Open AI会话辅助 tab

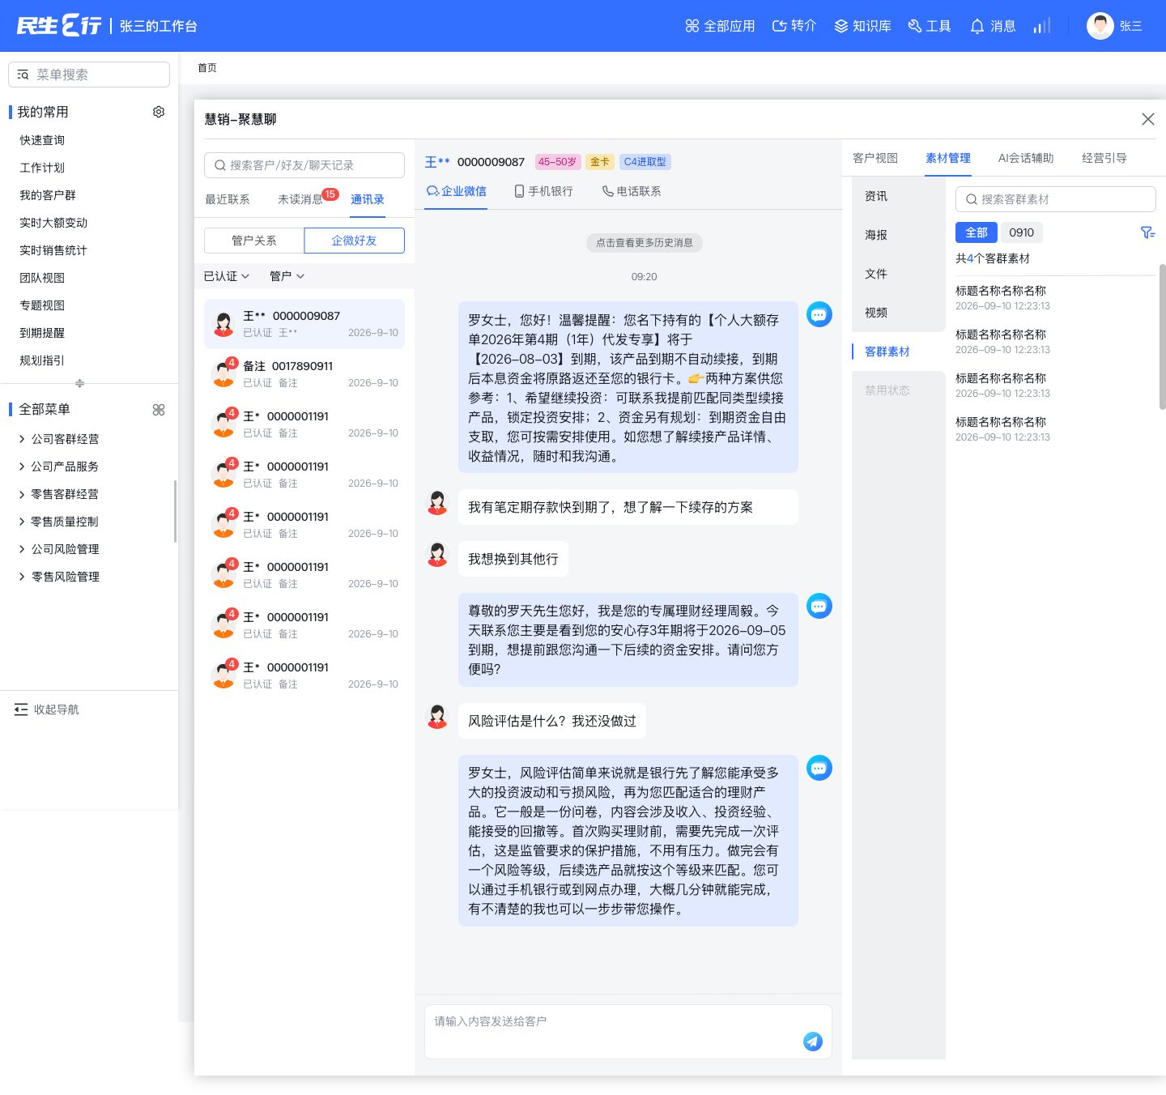click(x=1026, y=158)
